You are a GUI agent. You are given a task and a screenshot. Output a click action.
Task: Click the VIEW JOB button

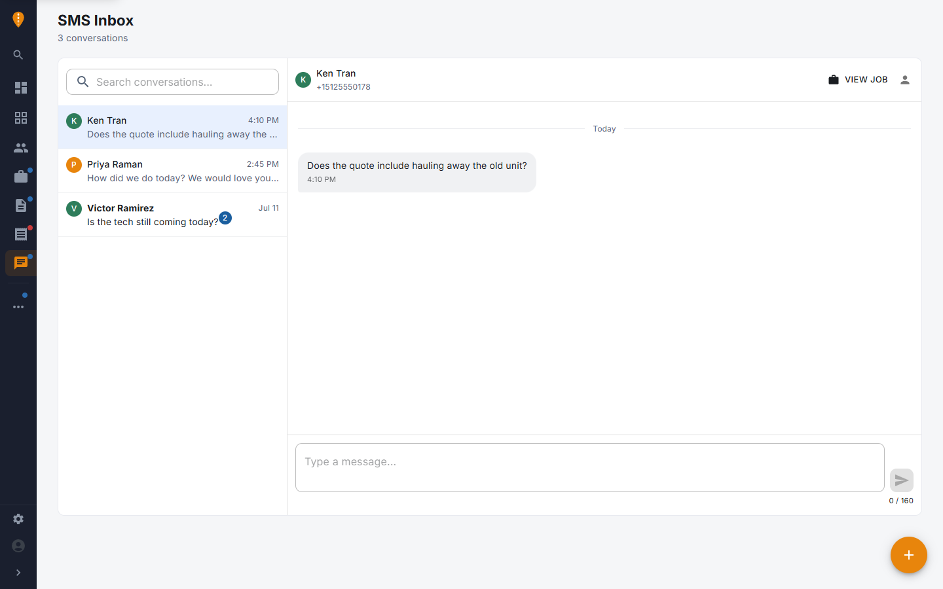point(858,80)
